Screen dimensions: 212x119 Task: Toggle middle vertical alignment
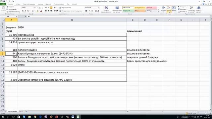point(48,8)
